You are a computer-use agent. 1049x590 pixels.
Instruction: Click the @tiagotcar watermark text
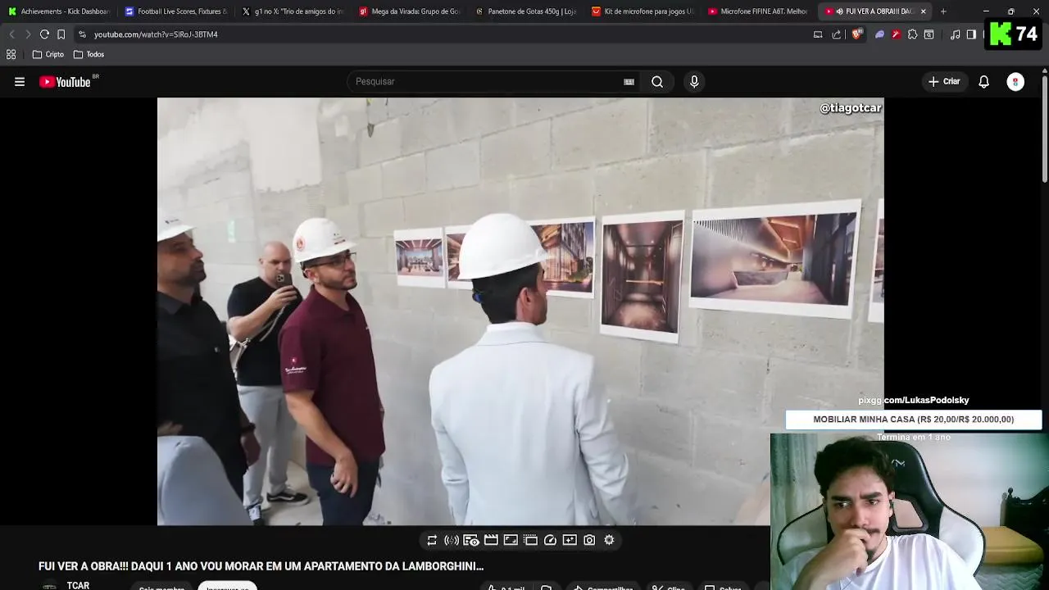(851, 108)
